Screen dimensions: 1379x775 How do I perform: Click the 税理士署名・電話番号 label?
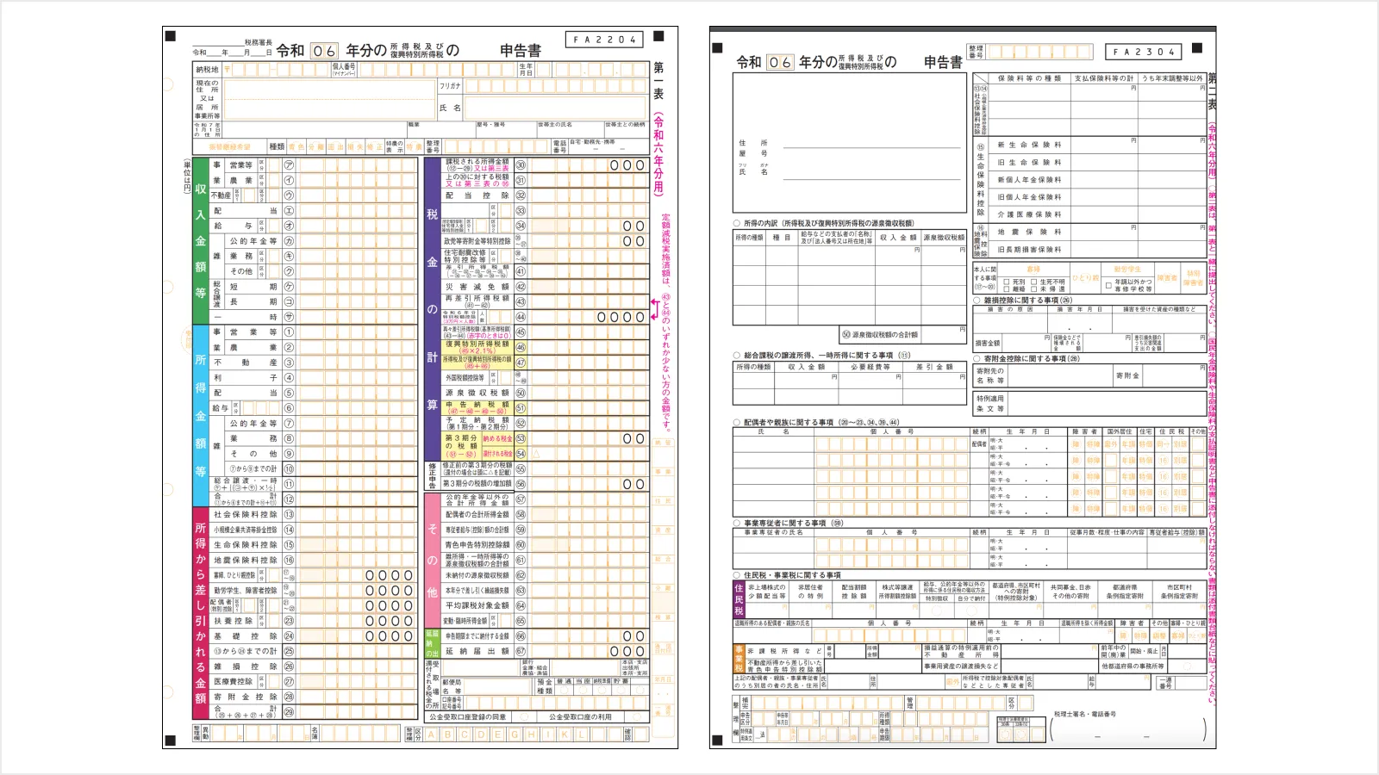[x=1084, y=714]
